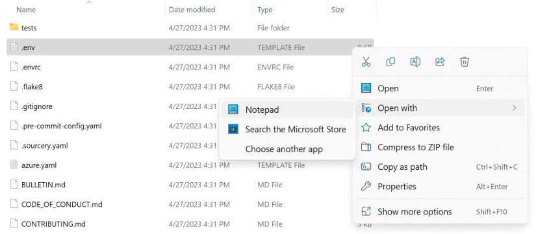Viewport: 536px width, 234px height.
Task: Click the Rename icon in context menu
Action: [x=415, y=62]
